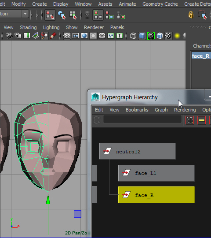Select the highlighted face_R node
This screenshot has width=211, height=238.
click(156, 195)
